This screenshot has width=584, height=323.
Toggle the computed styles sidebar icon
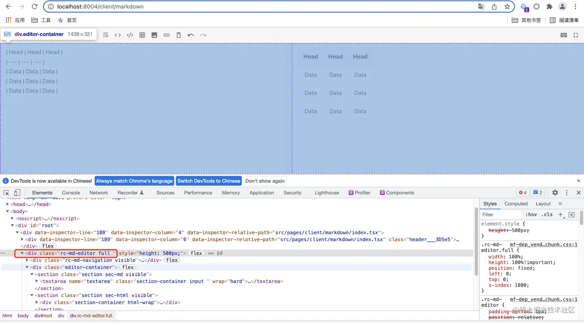tap(572, 215)
